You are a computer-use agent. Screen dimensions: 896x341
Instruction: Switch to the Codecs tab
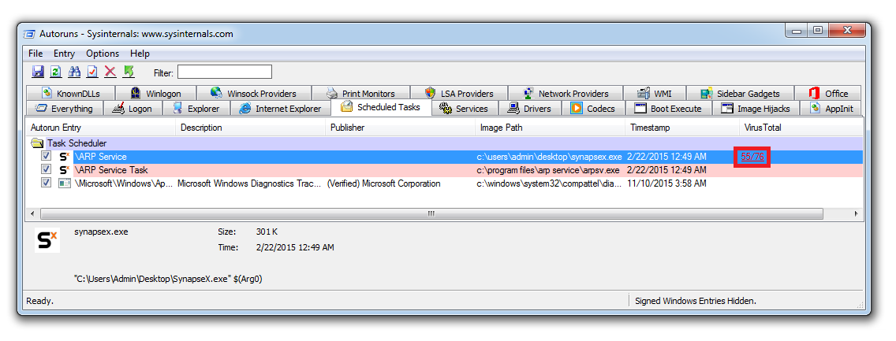click(x=593, y=109)
